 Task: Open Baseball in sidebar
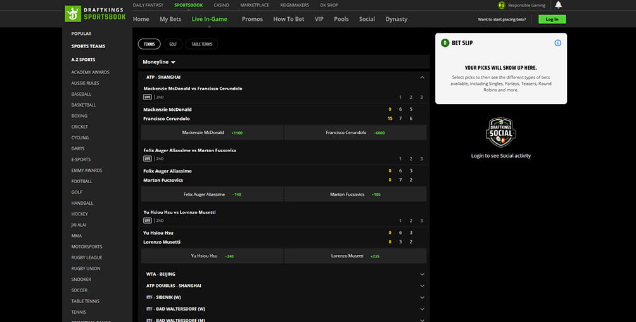point(81,94)
